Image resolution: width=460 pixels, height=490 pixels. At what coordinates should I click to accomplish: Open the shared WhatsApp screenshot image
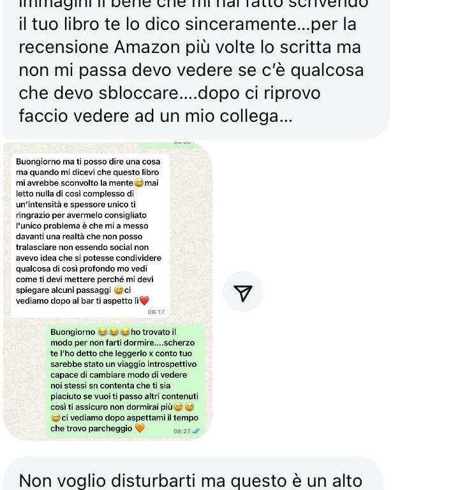(108, 291)
